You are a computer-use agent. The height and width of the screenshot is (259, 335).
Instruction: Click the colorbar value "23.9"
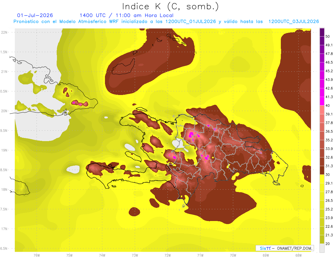[329, 218]
